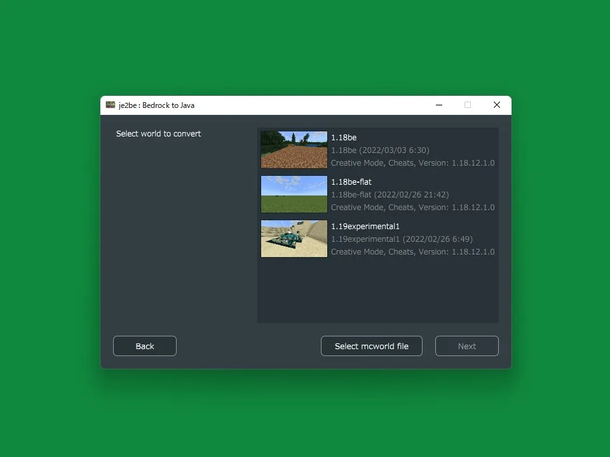The width and height of the screenshot is (610, 457).
Task: Select the 1.18be-flat world thumbnail
Action: (294, 194)
